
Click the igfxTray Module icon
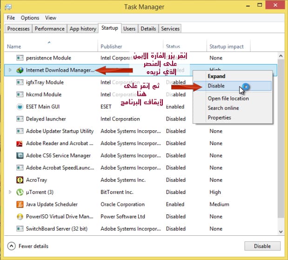20,82
